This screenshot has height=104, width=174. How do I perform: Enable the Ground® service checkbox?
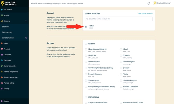click(x=121, y=68)
